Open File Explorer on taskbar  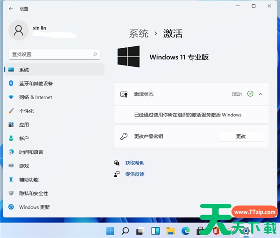[170, 231]
